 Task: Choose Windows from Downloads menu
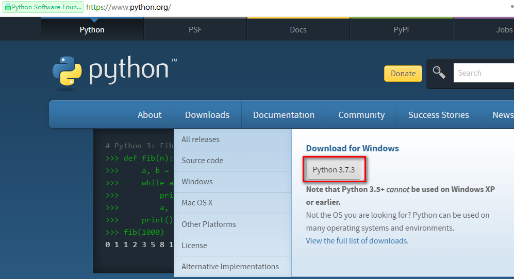click(233, 181)
